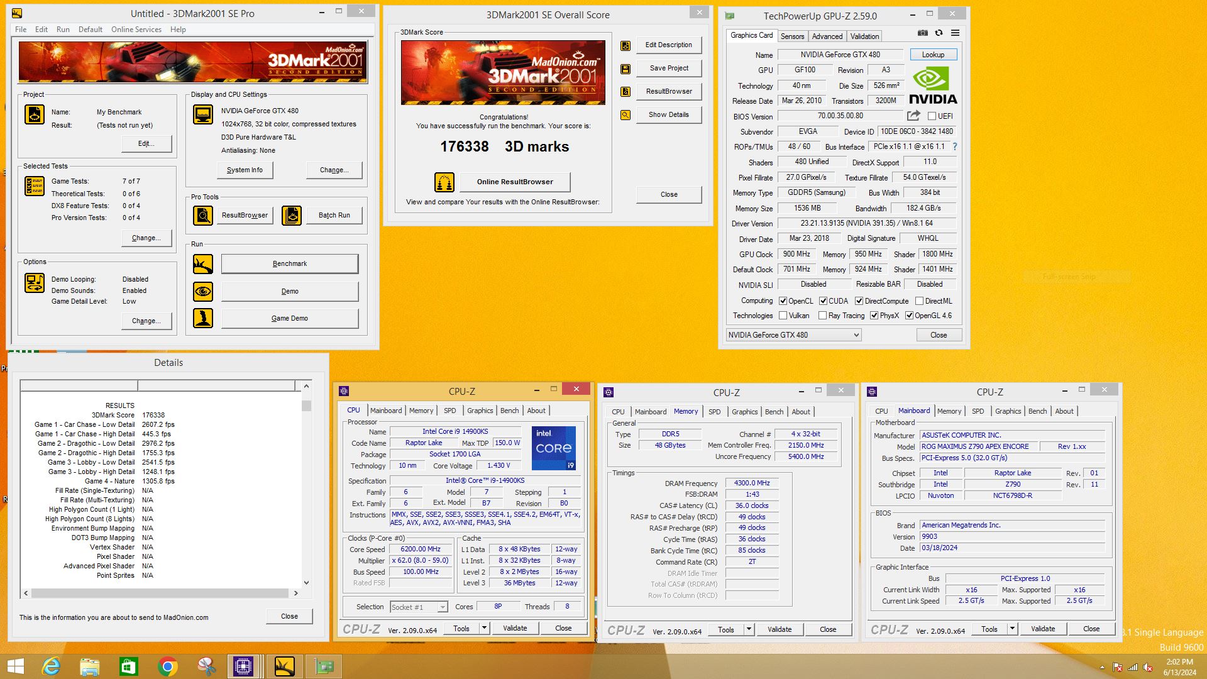Open the SPD tab in Memory tab window
The image size is (1207, 679).
click(714, 412)
